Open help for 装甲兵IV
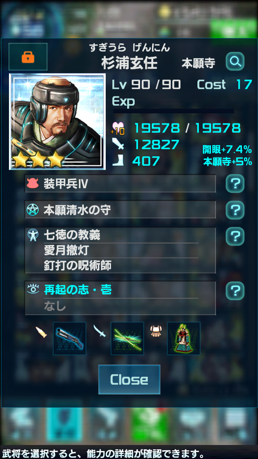258x459 pixels. click(235, 184)
